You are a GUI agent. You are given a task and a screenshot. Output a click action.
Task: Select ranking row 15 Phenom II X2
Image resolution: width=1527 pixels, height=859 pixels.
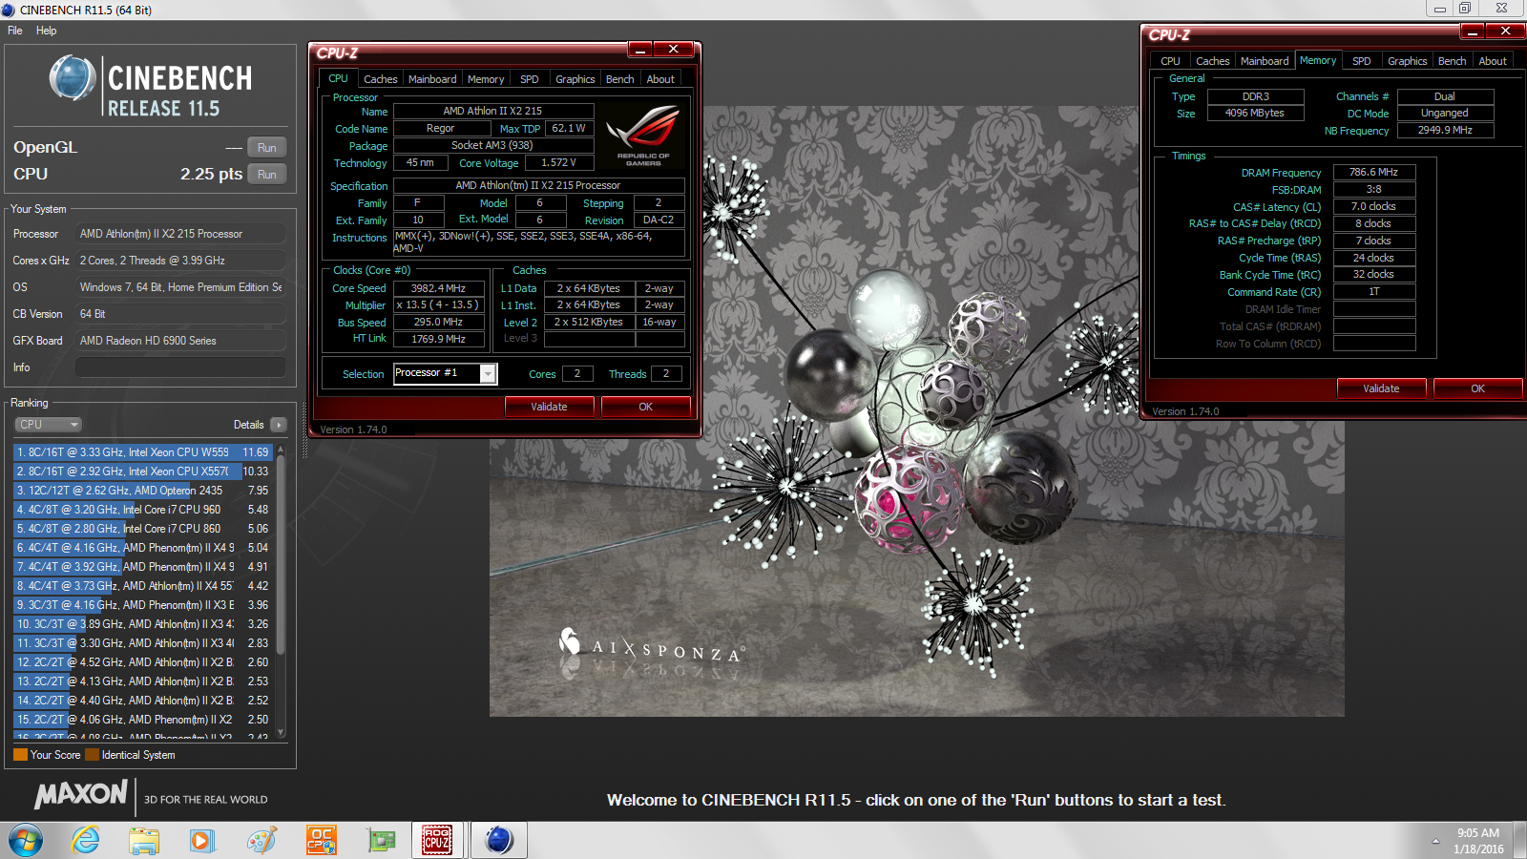(x=142, y=720)
